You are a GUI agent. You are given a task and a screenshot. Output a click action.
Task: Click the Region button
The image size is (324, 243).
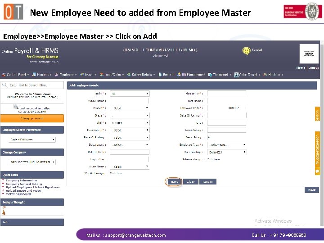coord(207,182)
